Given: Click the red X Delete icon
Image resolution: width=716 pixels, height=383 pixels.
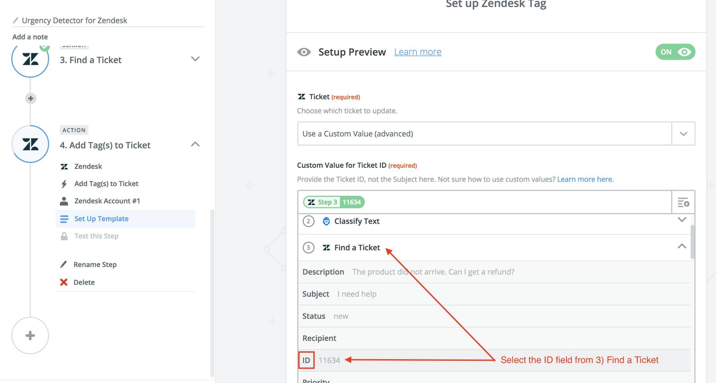Looking at the screenshot, I should point(64,282).
